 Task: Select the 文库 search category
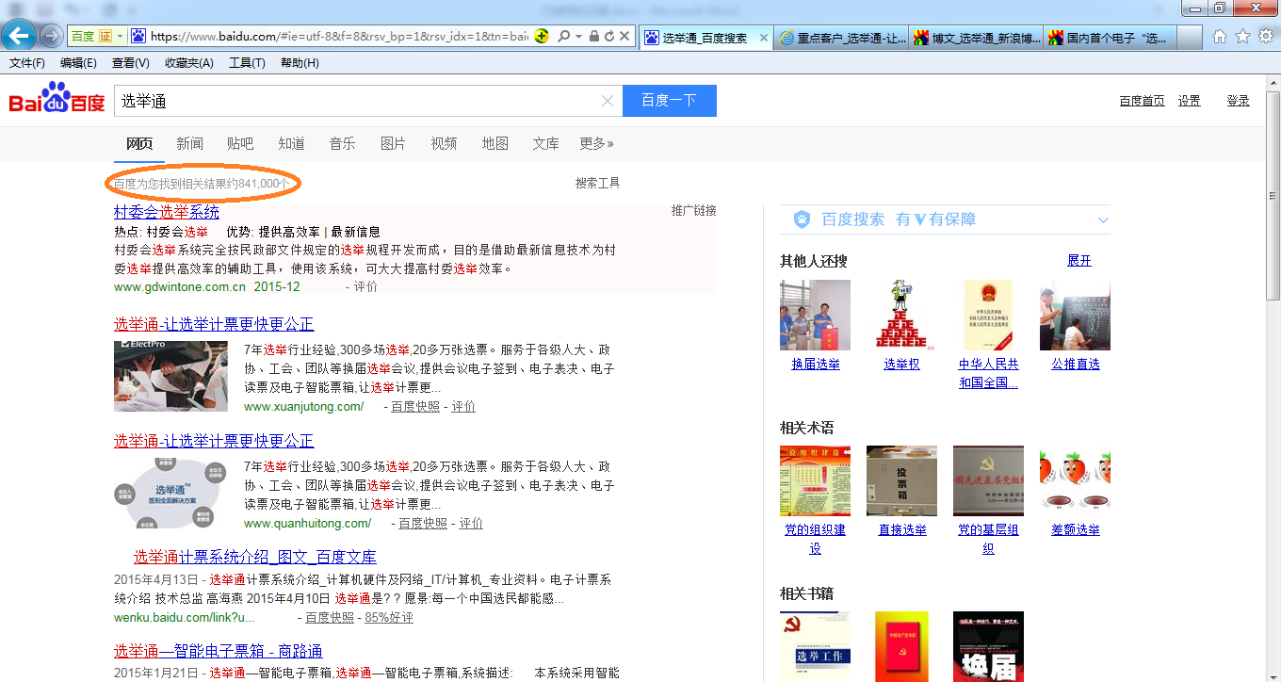(x=545, y=143)
